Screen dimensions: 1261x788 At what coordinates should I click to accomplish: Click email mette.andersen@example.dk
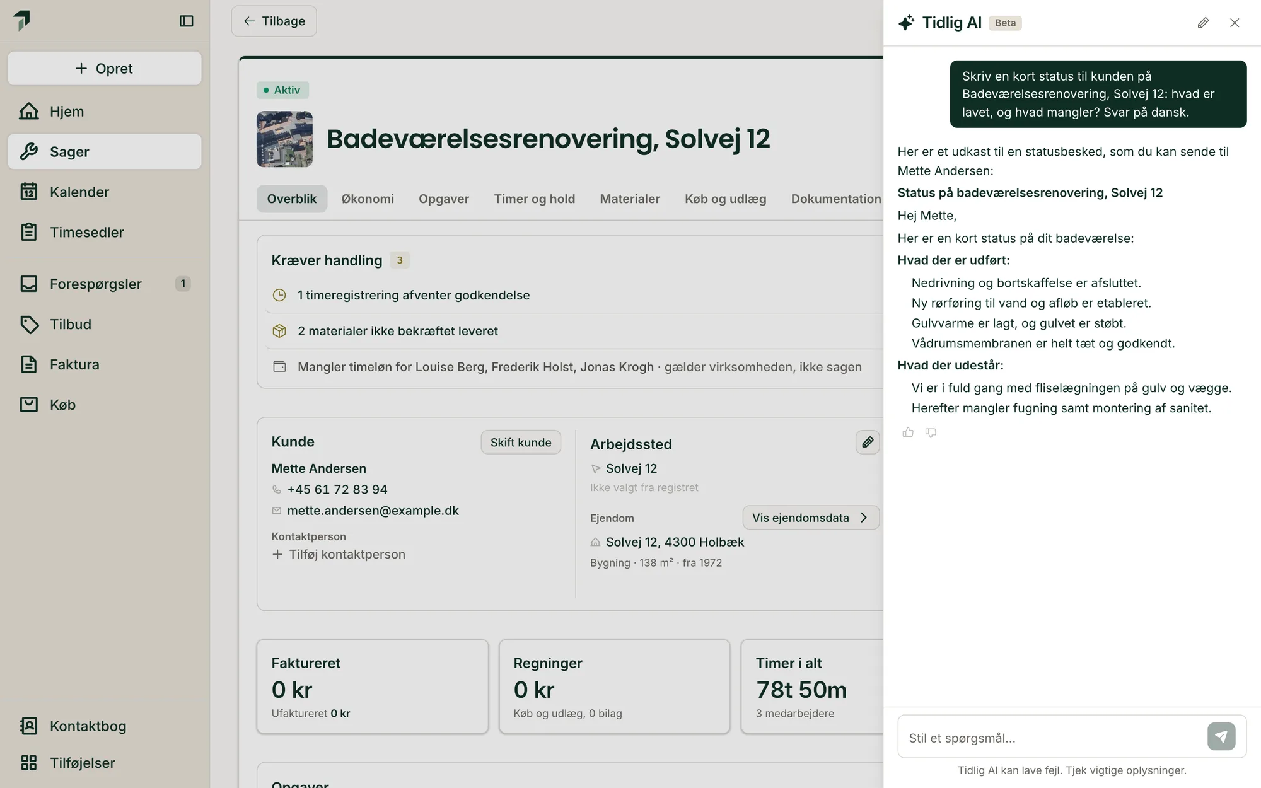pyautogui.click(x=373, y=511)
